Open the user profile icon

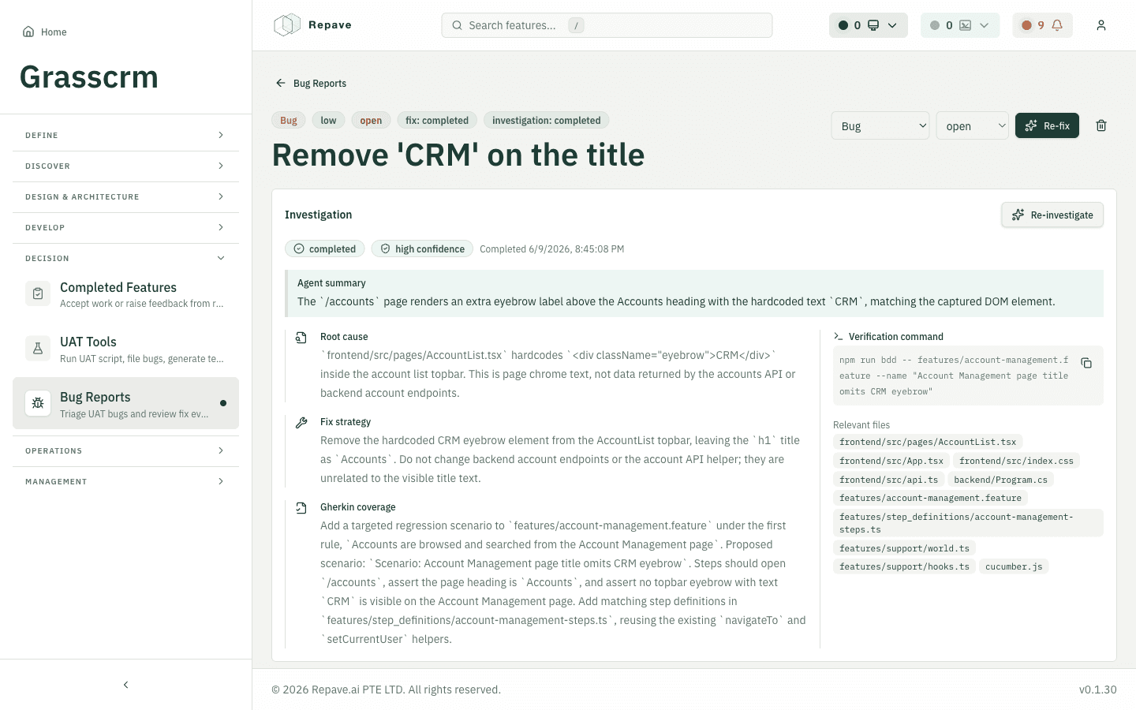coord(1101,25)
